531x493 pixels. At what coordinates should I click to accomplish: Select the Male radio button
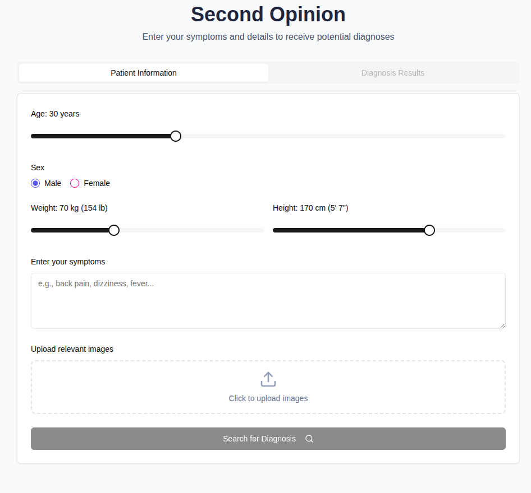pyautogui.click(x=35, y=183)
